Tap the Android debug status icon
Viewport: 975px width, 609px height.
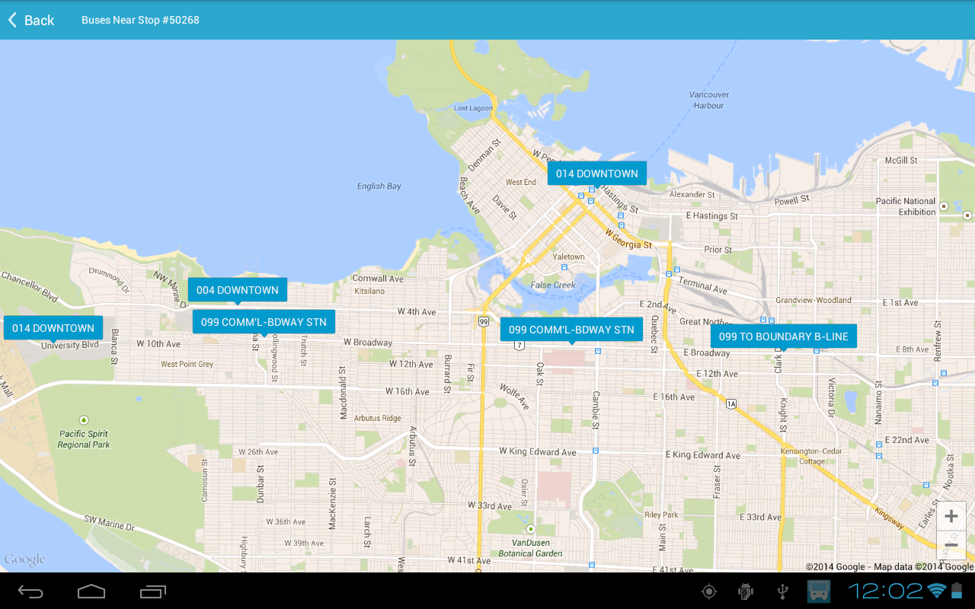pyautogui.click(x=746, y=591)
